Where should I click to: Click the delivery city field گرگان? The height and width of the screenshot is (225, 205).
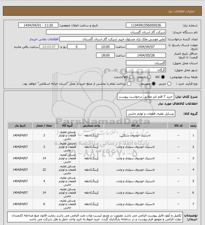click(x=146, y=70)
